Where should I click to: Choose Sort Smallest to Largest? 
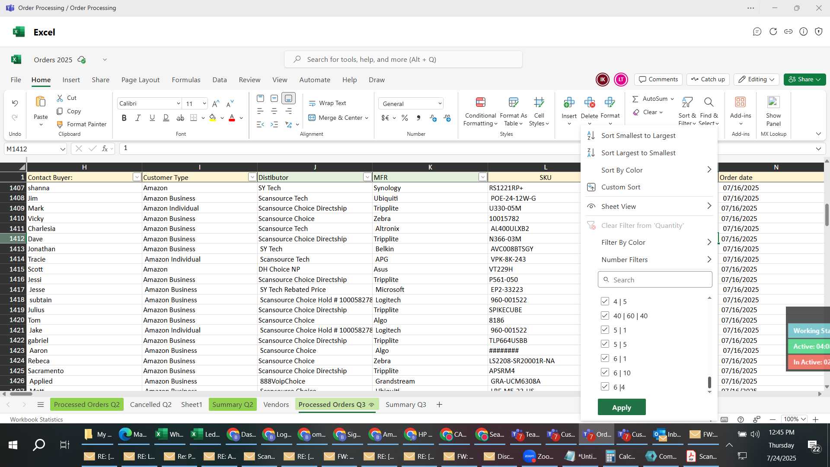[638, 136]
